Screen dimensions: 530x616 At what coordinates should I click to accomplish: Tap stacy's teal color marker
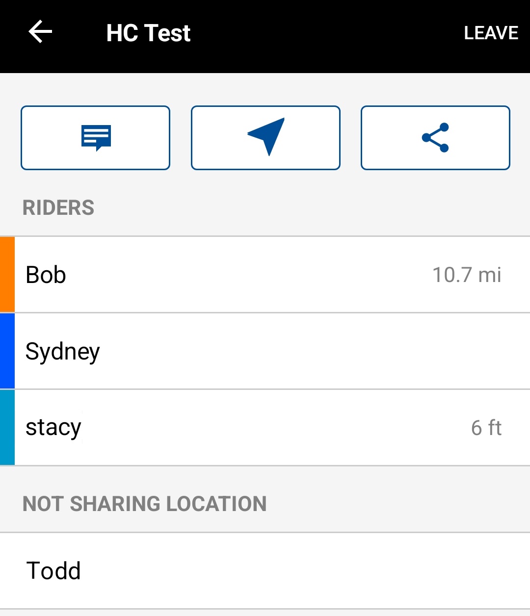(7, 428)
